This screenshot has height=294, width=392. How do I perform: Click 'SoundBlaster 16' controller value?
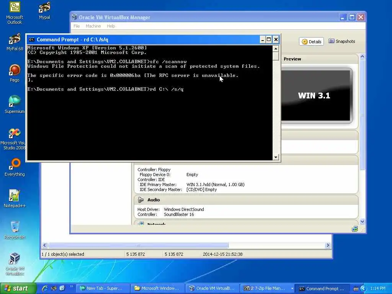pos(179,214)
